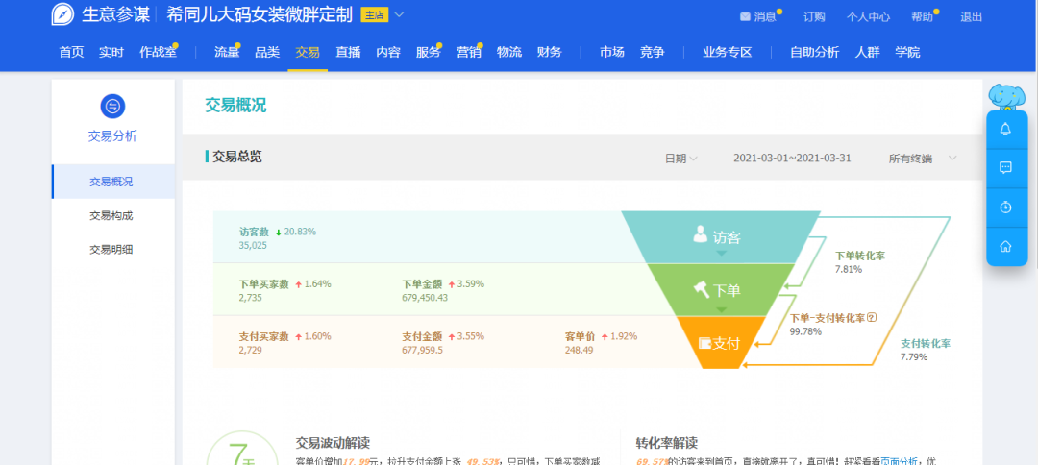
Task: Open the 市场 navigation tab
Action: 611,52
